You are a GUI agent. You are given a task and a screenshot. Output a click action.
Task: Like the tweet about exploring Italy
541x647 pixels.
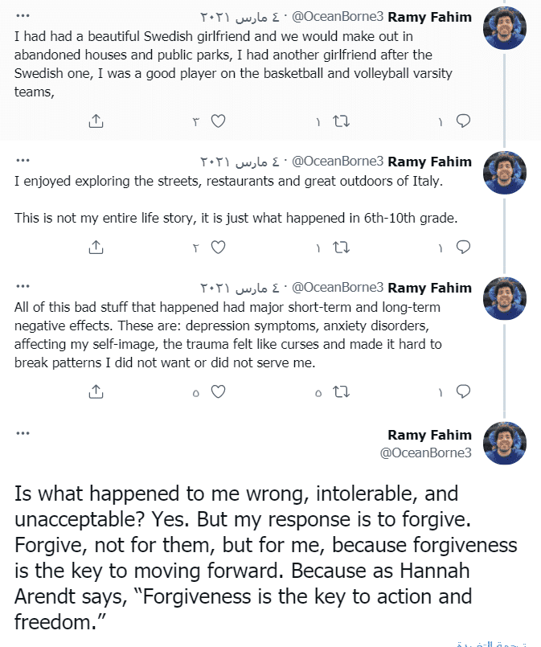pyautogui.click(x=218, y=248)
